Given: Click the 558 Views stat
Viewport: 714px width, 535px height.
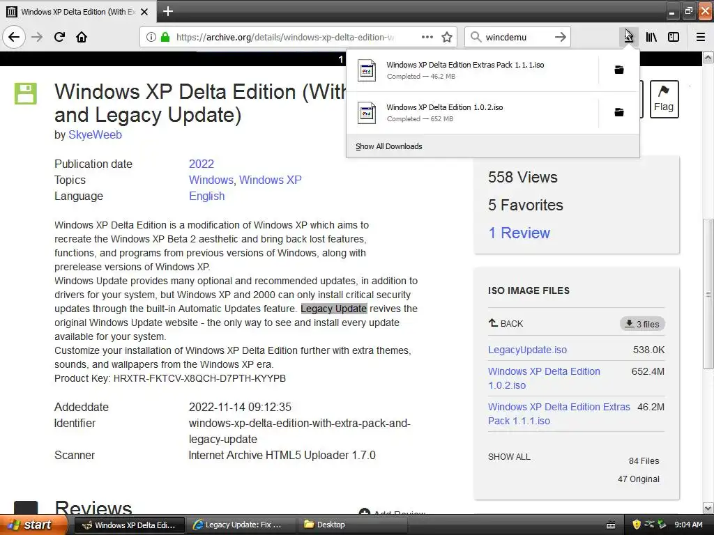Looking at the screenshot, I should (x=523, y=178).
